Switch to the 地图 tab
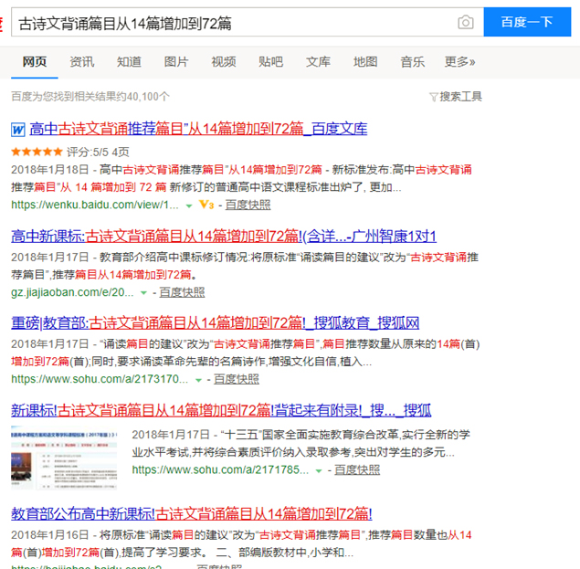Screen dimensions: 580x569 tap(365, 61)
